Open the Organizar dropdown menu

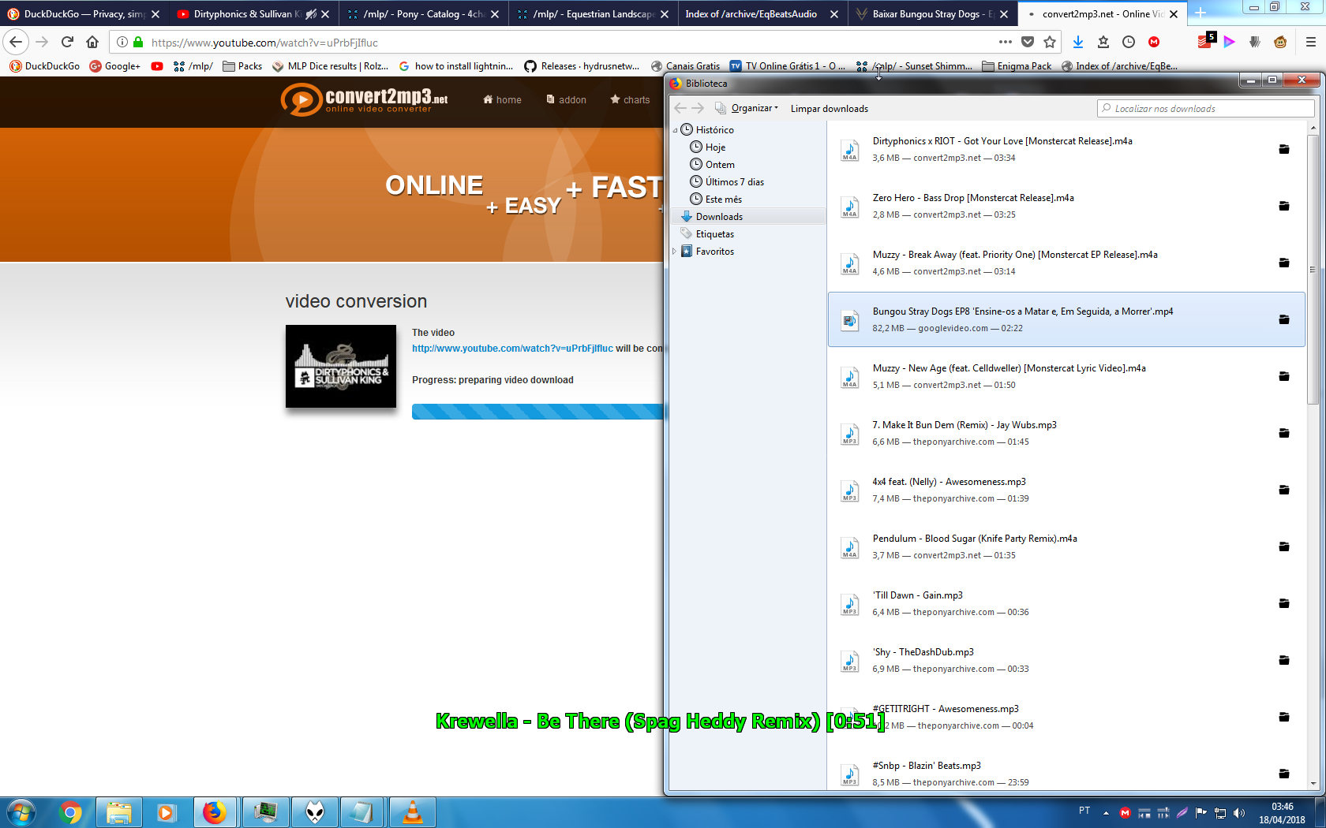[x=754, y=108]
